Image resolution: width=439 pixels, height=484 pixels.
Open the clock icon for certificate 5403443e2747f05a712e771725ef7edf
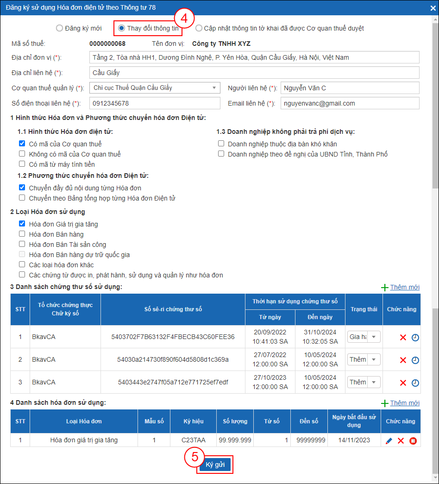(415, 383)
